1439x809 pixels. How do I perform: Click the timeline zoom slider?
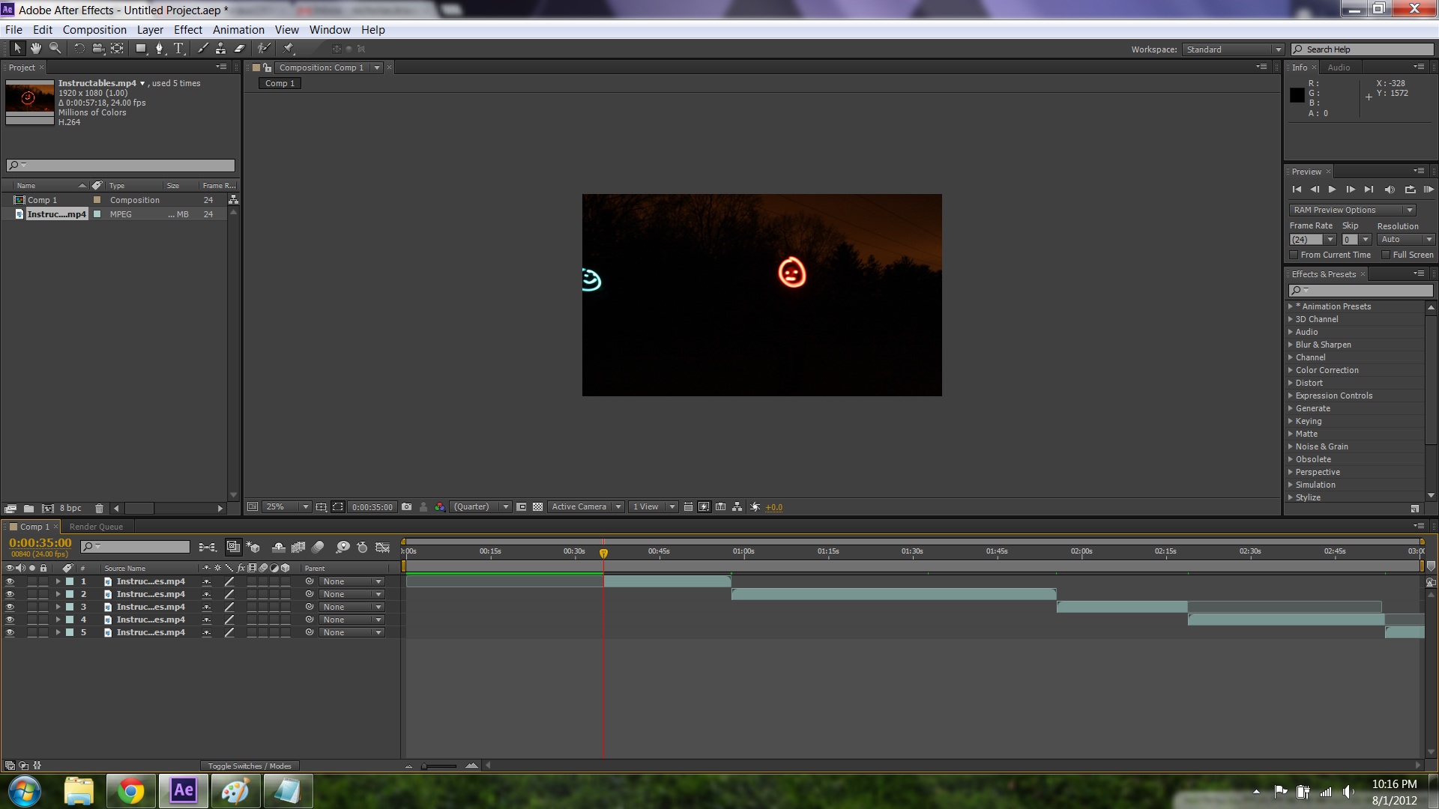(440, 766)
